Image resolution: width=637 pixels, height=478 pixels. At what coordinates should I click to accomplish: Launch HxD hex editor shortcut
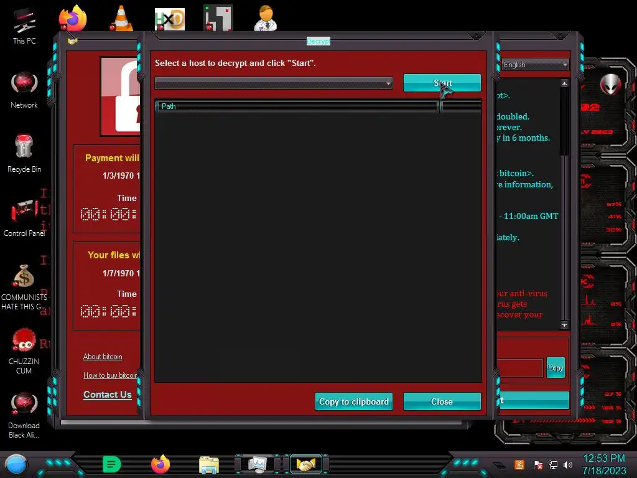170,19
